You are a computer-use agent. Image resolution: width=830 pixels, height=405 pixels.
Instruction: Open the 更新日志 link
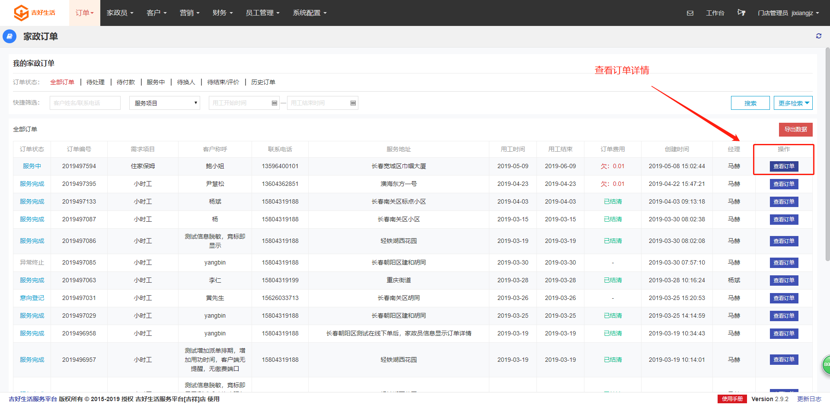(x=809, y=399)
